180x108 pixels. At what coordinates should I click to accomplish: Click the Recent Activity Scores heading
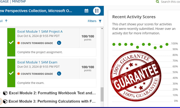point(134,17)
